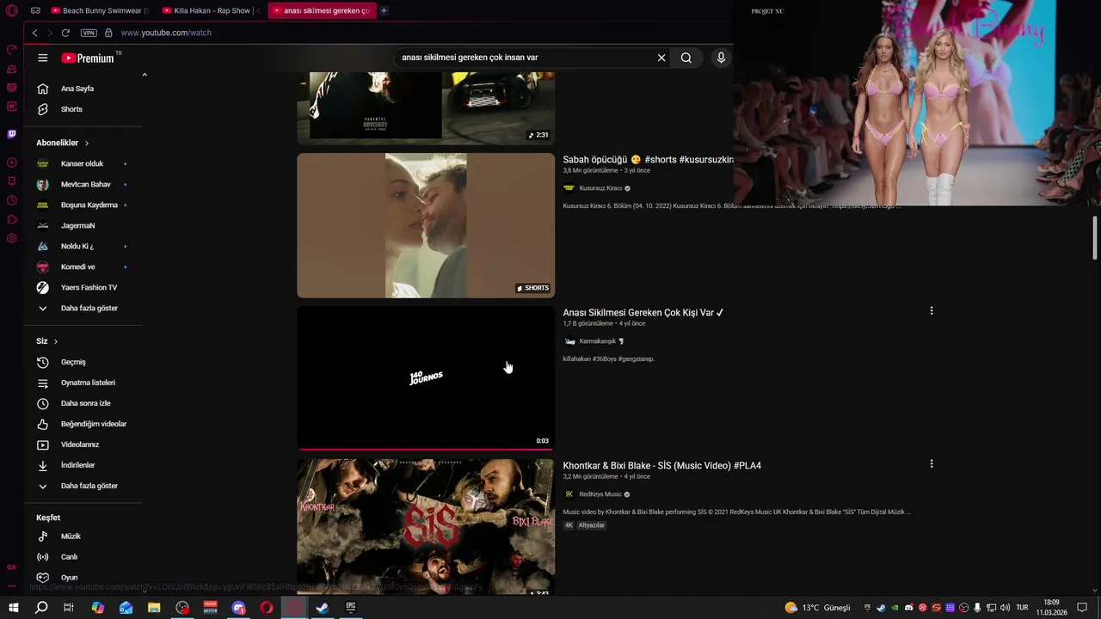1101x619 pixels.
Task: Expand the Siz section chevron
Action: click(56, 341)
